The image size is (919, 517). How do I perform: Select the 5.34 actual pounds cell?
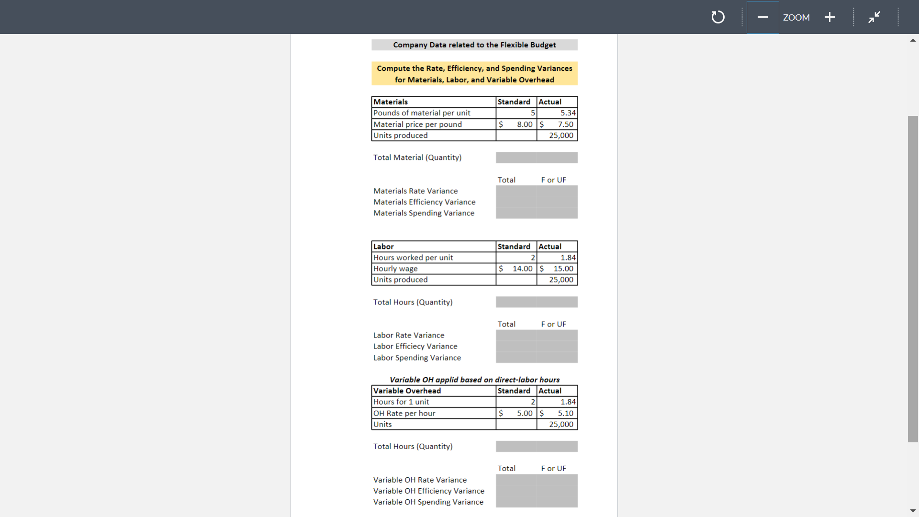point(557,113)
